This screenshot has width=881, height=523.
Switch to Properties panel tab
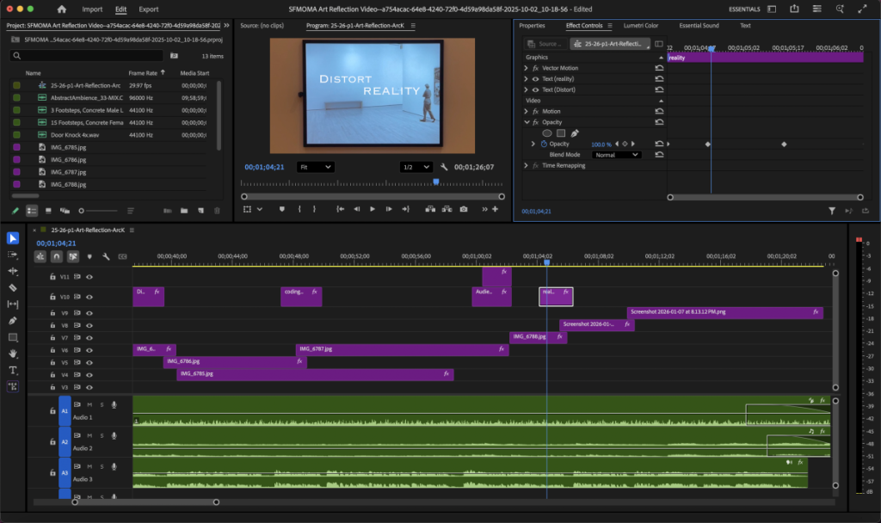tap(532, 25)
